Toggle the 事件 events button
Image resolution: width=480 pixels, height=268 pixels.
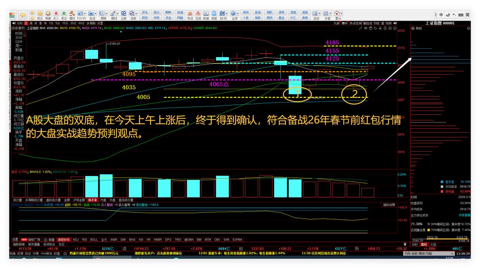tap(344, 23)
